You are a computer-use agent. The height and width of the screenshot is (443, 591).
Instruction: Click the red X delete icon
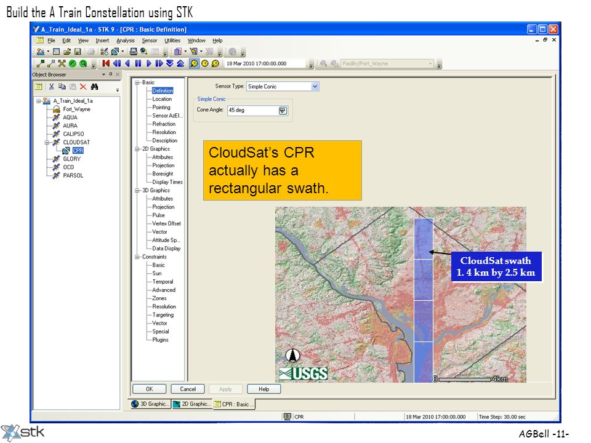[x=83, y=87]
